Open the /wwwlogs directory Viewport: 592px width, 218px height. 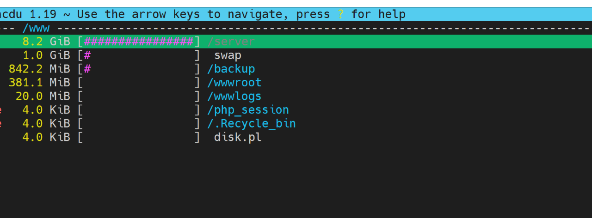(x=234, y=97)
